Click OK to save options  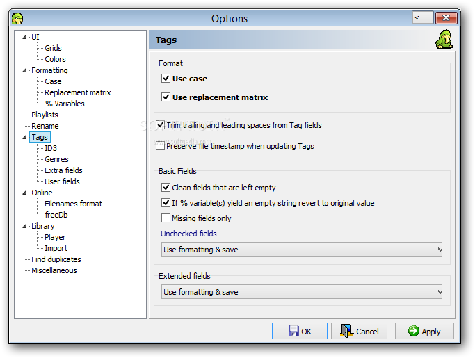(300, 331)
